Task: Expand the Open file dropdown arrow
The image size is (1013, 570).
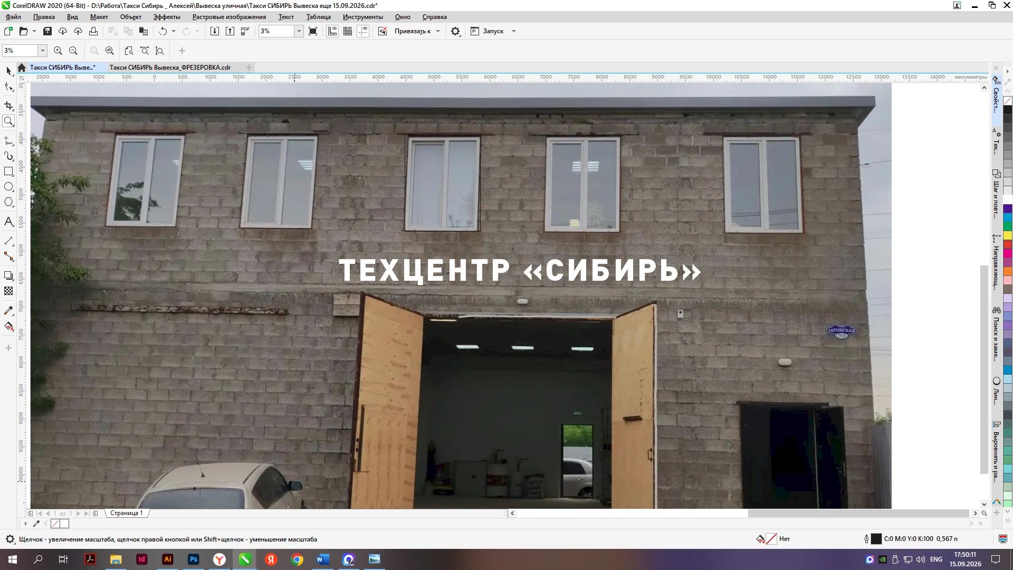Action: coord(34,31)
